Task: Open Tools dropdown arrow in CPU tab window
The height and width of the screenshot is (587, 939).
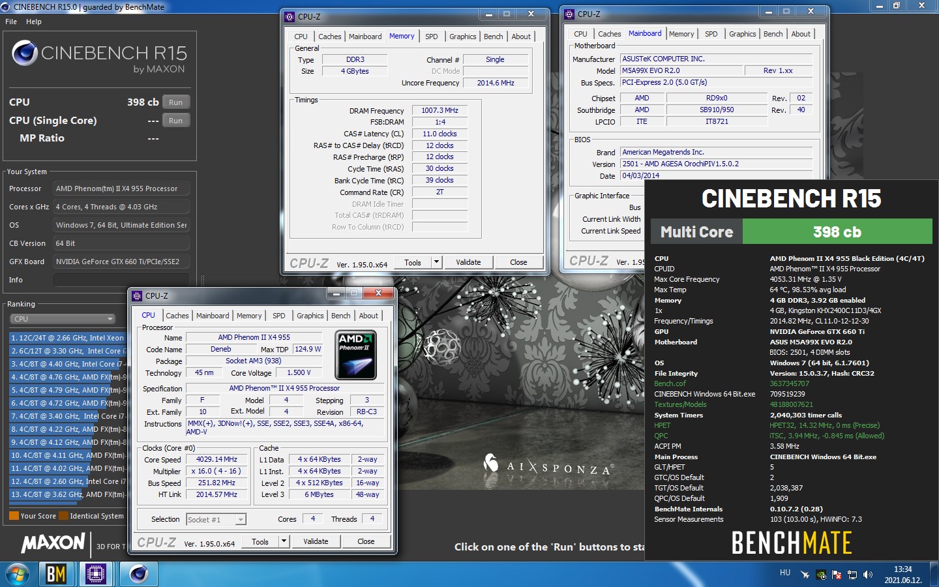Action: [x=284, y=541]
